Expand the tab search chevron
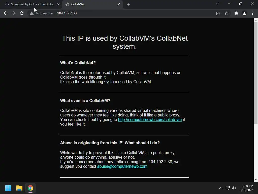Viewport: 258px width, 194px height. (x=217, y=4)
